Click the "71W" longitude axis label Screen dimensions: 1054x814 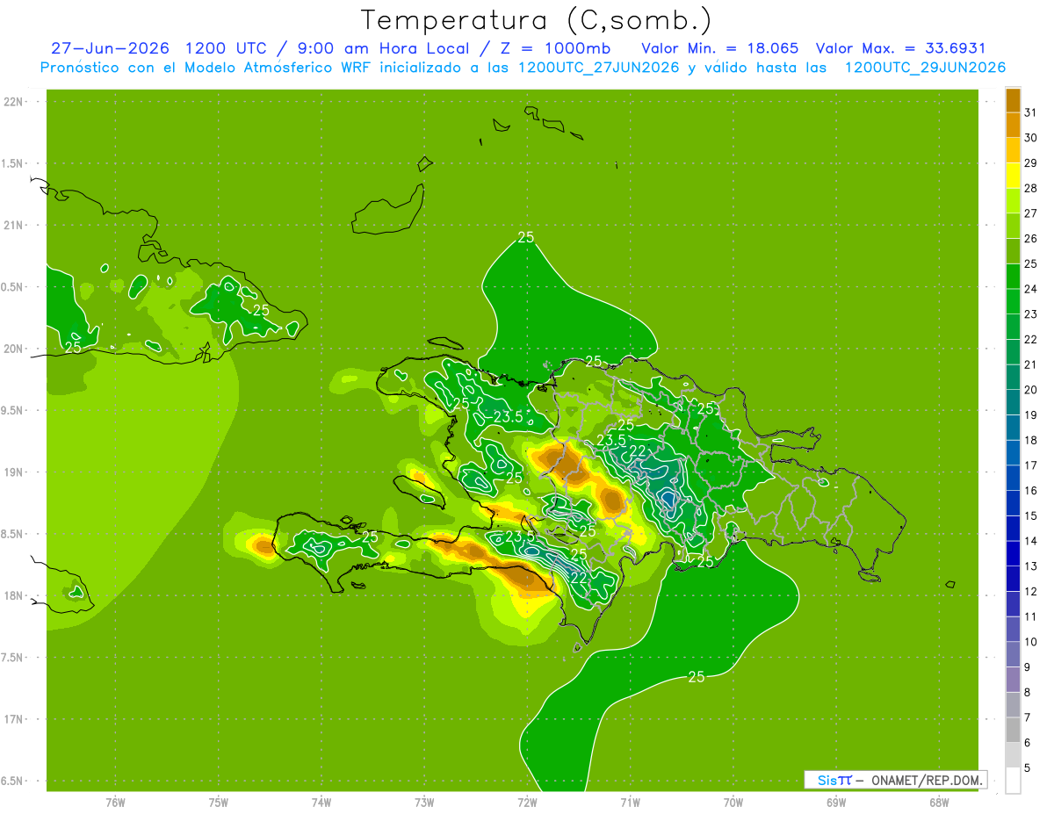click(x=630, y=803)
